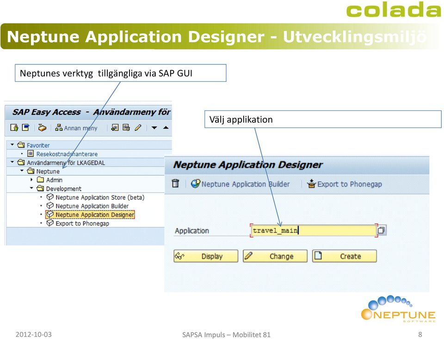Click the Display button

pos(206,256)
